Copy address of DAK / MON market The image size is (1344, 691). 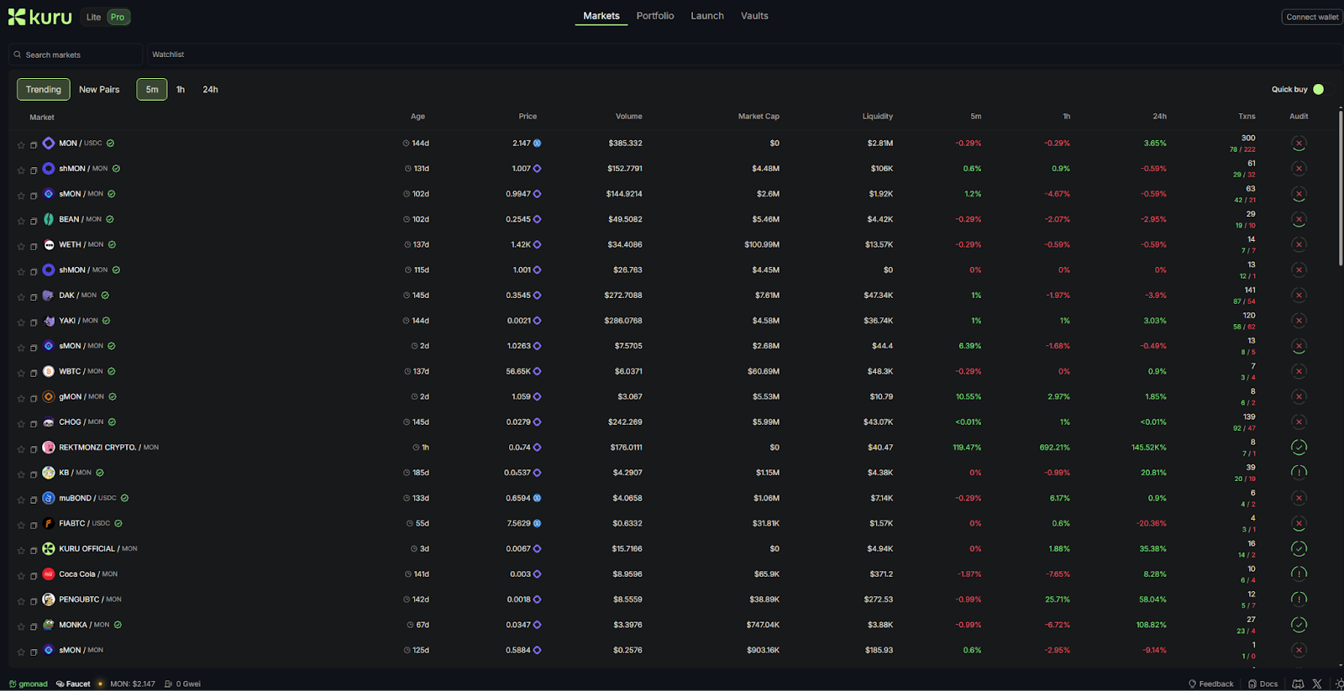(34, 297)
